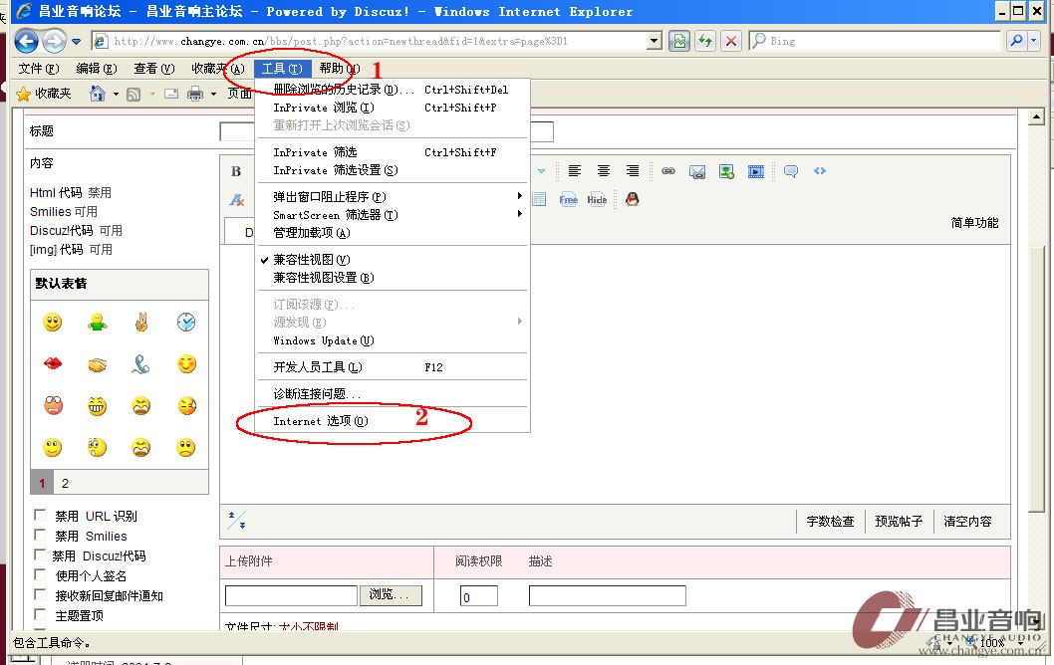The width and height of the screenshot is (1054, 665).
Task: Expand the SmartScreen 筛选器 submenu
Action: pos(392,215)
